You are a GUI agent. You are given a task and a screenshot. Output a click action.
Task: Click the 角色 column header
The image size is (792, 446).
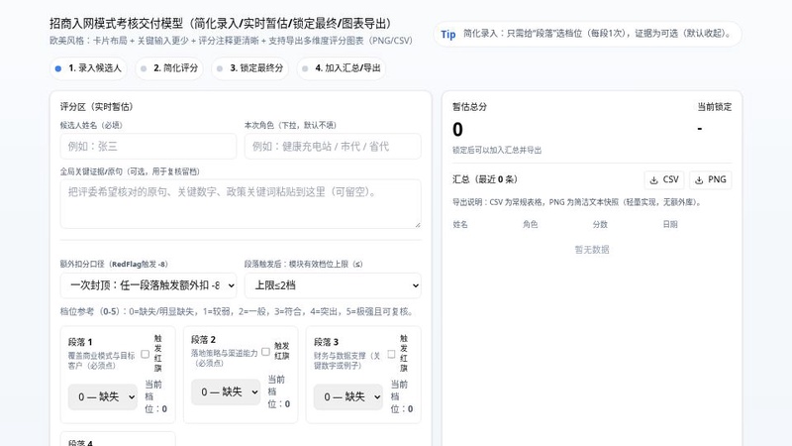530,225
